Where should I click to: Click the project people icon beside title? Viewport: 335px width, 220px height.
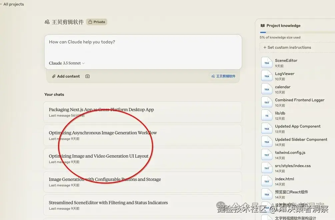pyautogui.click(x=47, y=22)
